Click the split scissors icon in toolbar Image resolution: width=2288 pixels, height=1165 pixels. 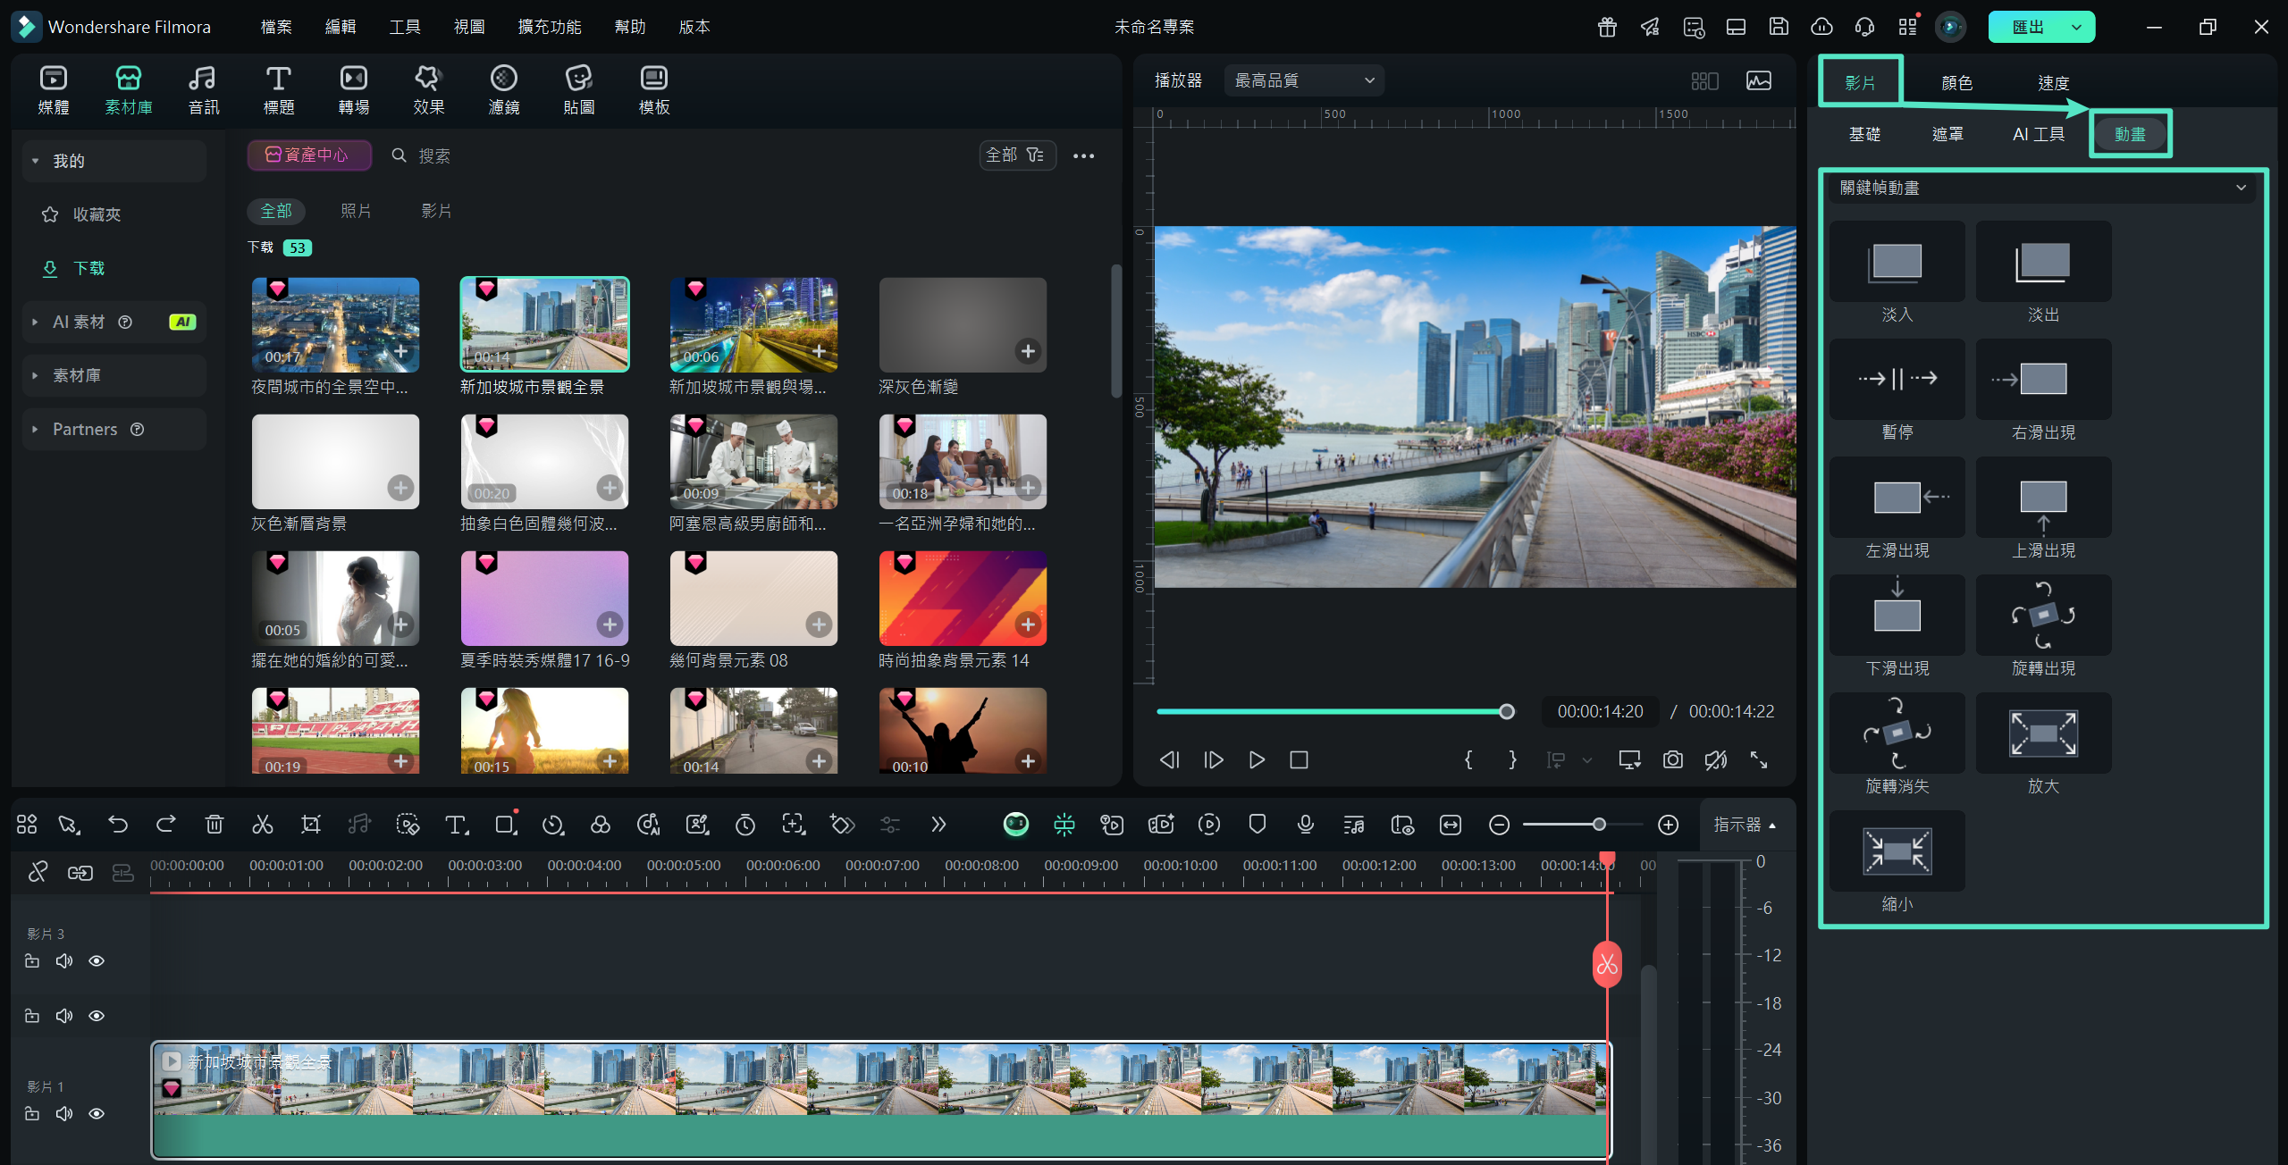pyautogui.click(x=262, y=824)
